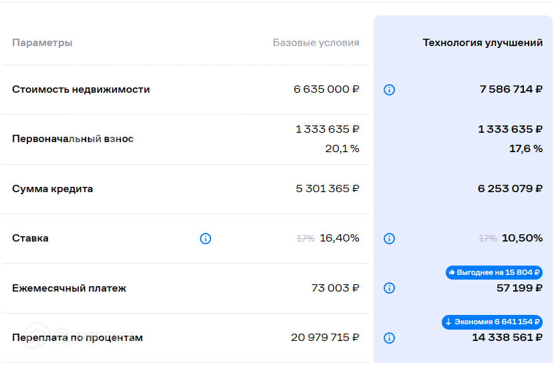Click the Выгоднее на 15 804 ₽ badge
556x365 pixels.
494,272
